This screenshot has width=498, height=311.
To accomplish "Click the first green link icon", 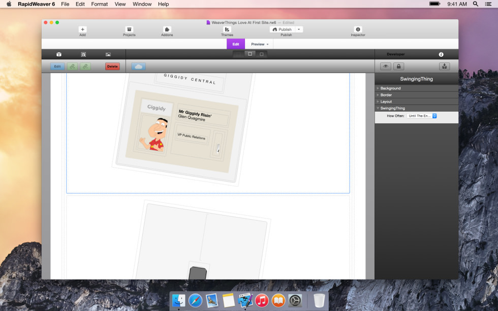I will [x=72, y=66].
